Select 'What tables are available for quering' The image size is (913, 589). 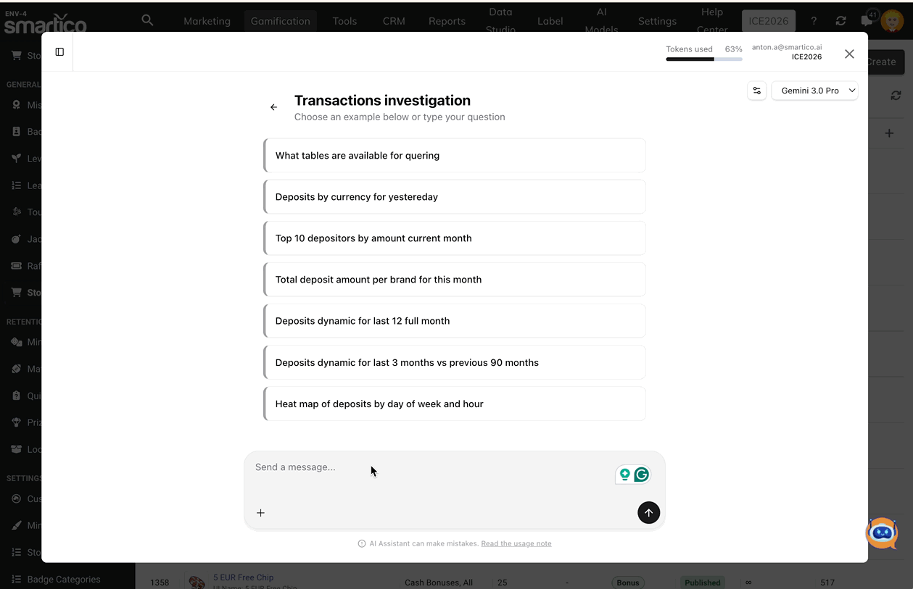455,156
